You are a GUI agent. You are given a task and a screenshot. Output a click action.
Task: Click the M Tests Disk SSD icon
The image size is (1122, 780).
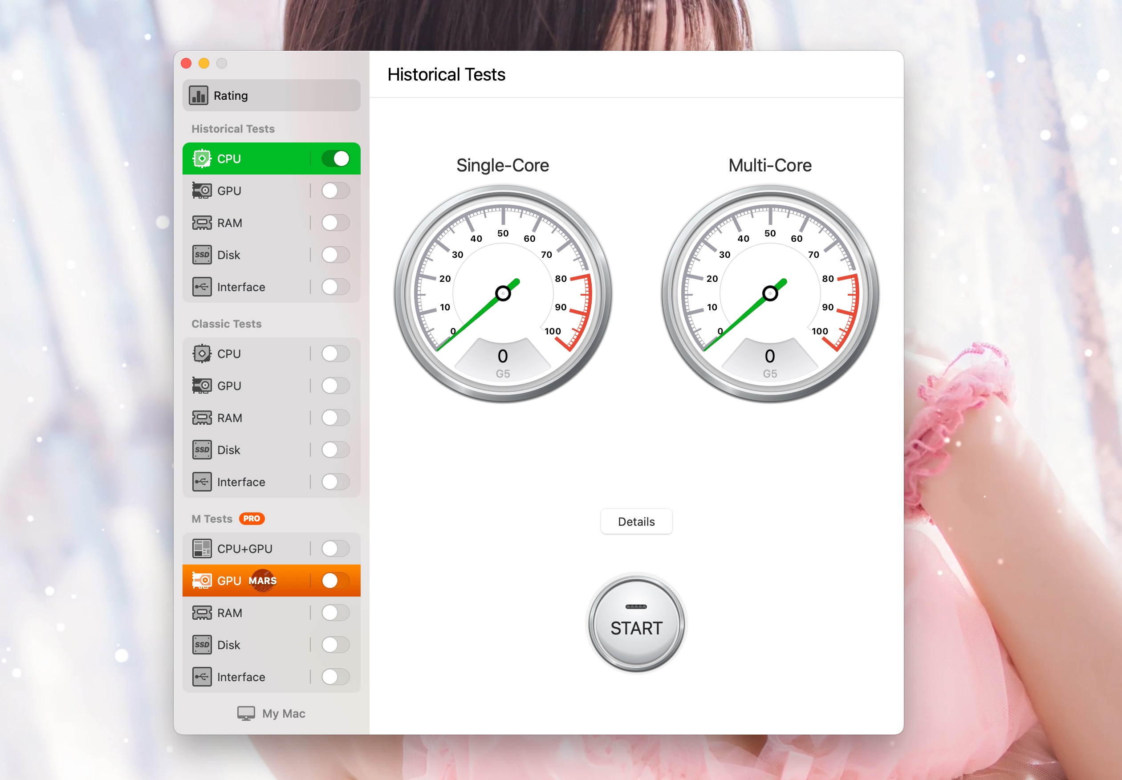tap(202, 645)
